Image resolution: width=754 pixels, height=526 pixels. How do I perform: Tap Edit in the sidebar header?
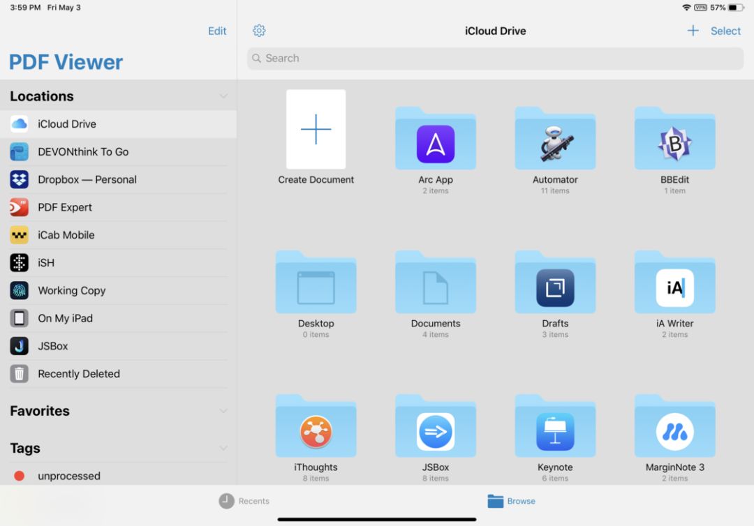(217, 31)
